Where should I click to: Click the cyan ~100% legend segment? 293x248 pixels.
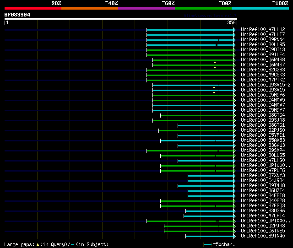(x=260, y=8)
